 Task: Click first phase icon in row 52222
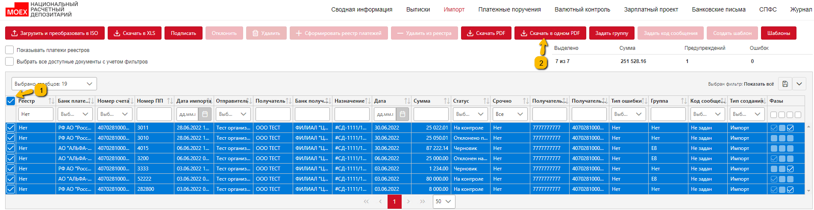click(x=774, y=179)
